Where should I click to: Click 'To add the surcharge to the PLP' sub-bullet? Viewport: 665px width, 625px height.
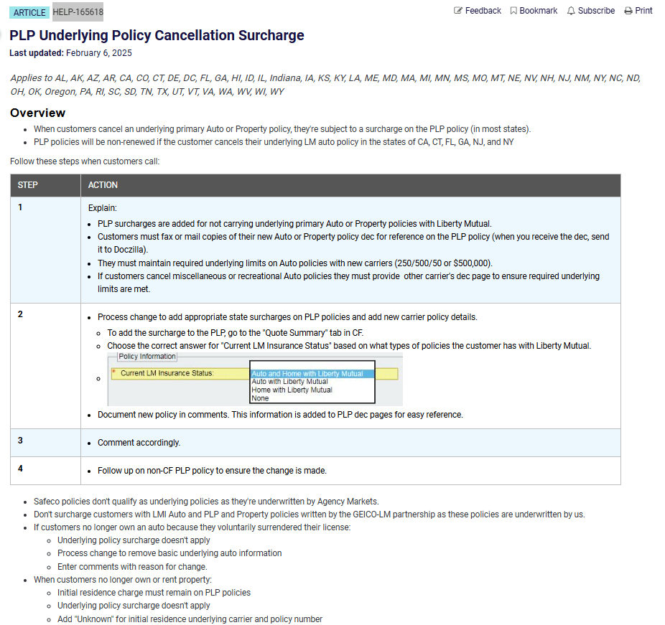pos(236,333)
